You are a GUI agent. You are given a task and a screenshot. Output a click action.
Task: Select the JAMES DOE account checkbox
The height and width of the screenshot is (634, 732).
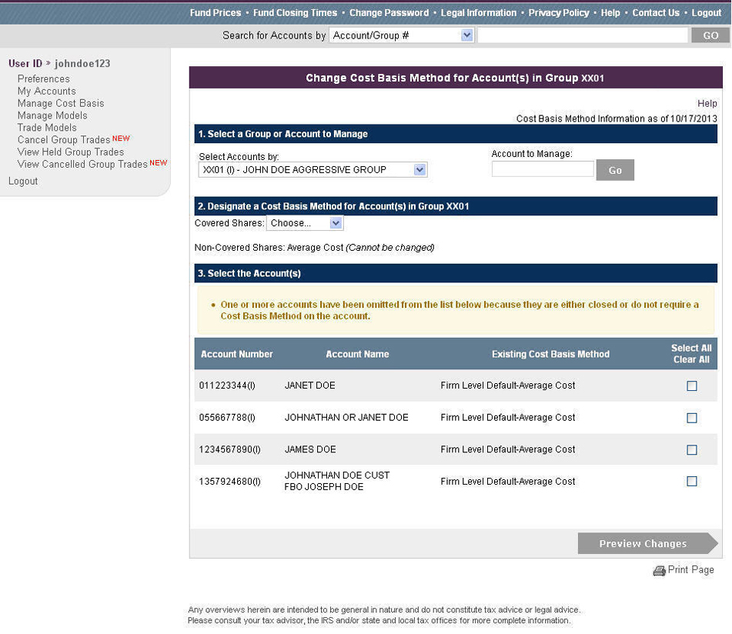(692, 450)
